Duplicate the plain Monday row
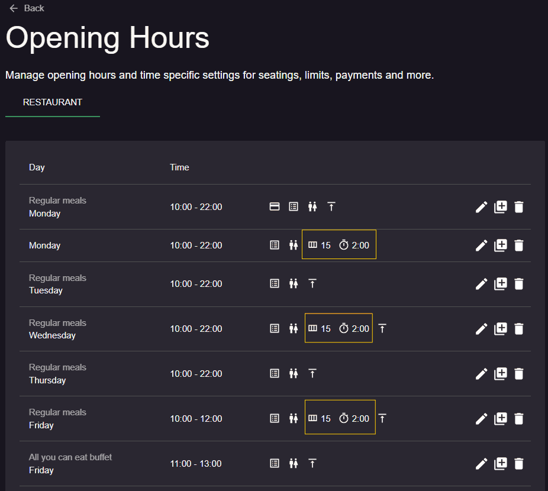 (501, 246)
